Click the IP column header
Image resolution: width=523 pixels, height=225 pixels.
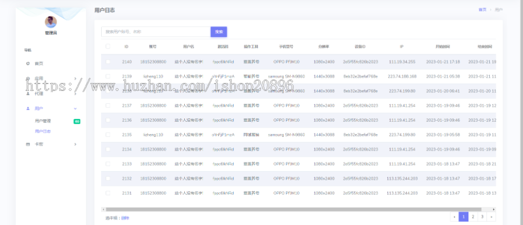402,46
